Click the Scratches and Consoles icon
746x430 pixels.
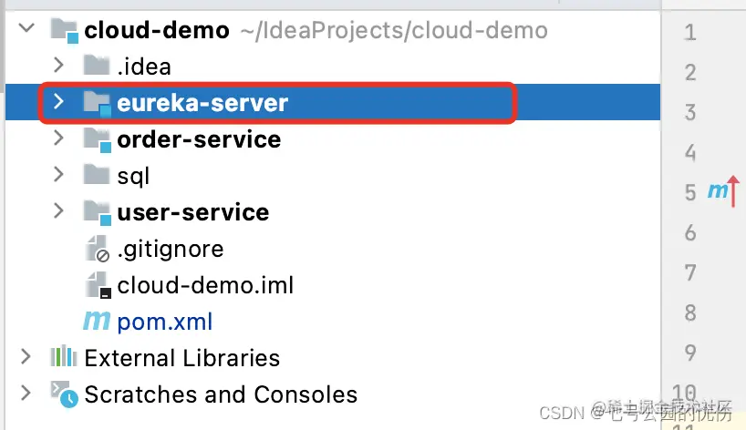tap(64, 394)
